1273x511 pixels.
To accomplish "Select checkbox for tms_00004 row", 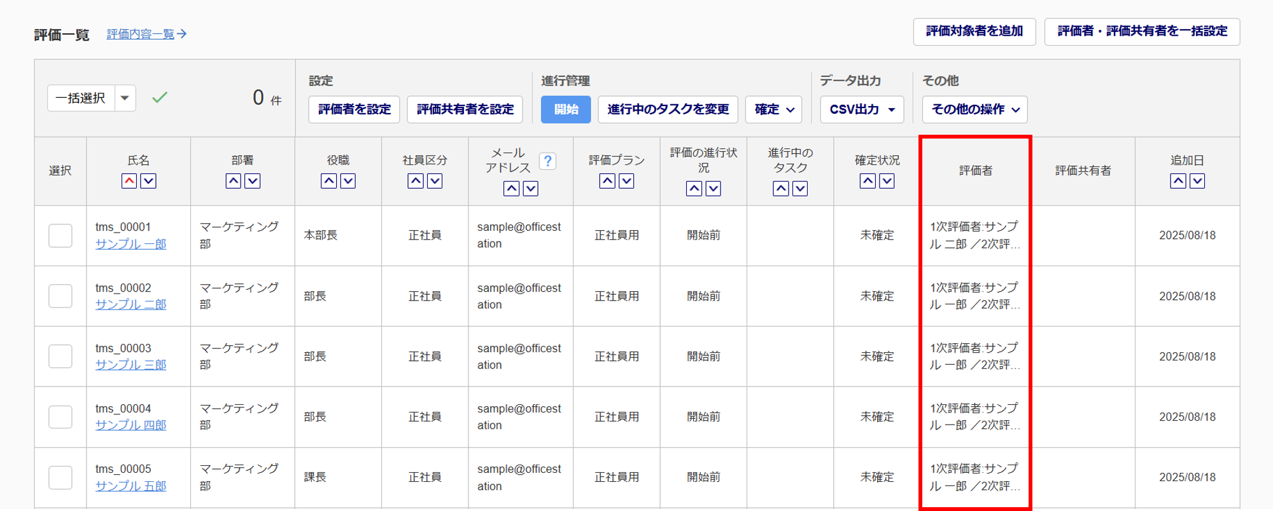I will point(60,417).
